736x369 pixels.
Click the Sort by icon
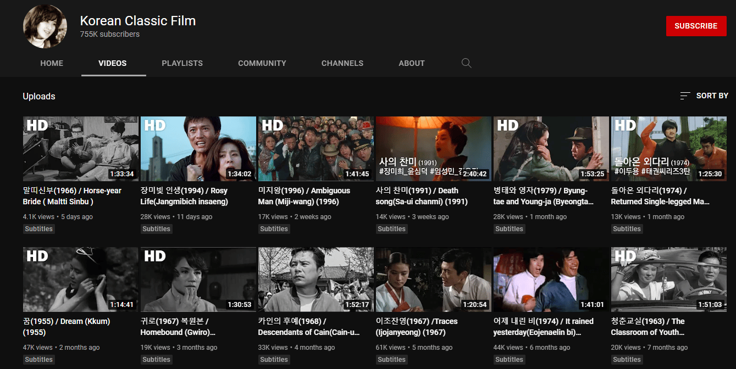(684, 95)
